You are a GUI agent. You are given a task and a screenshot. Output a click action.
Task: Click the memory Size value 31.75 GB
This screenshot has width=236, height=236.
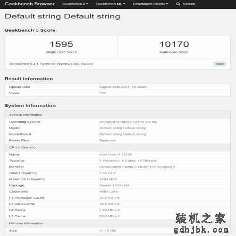tap(108, 230)
